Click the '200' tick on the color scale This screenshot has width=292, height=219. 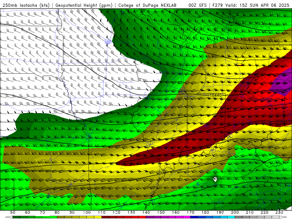pyautogui.click(x=235, y=212)
